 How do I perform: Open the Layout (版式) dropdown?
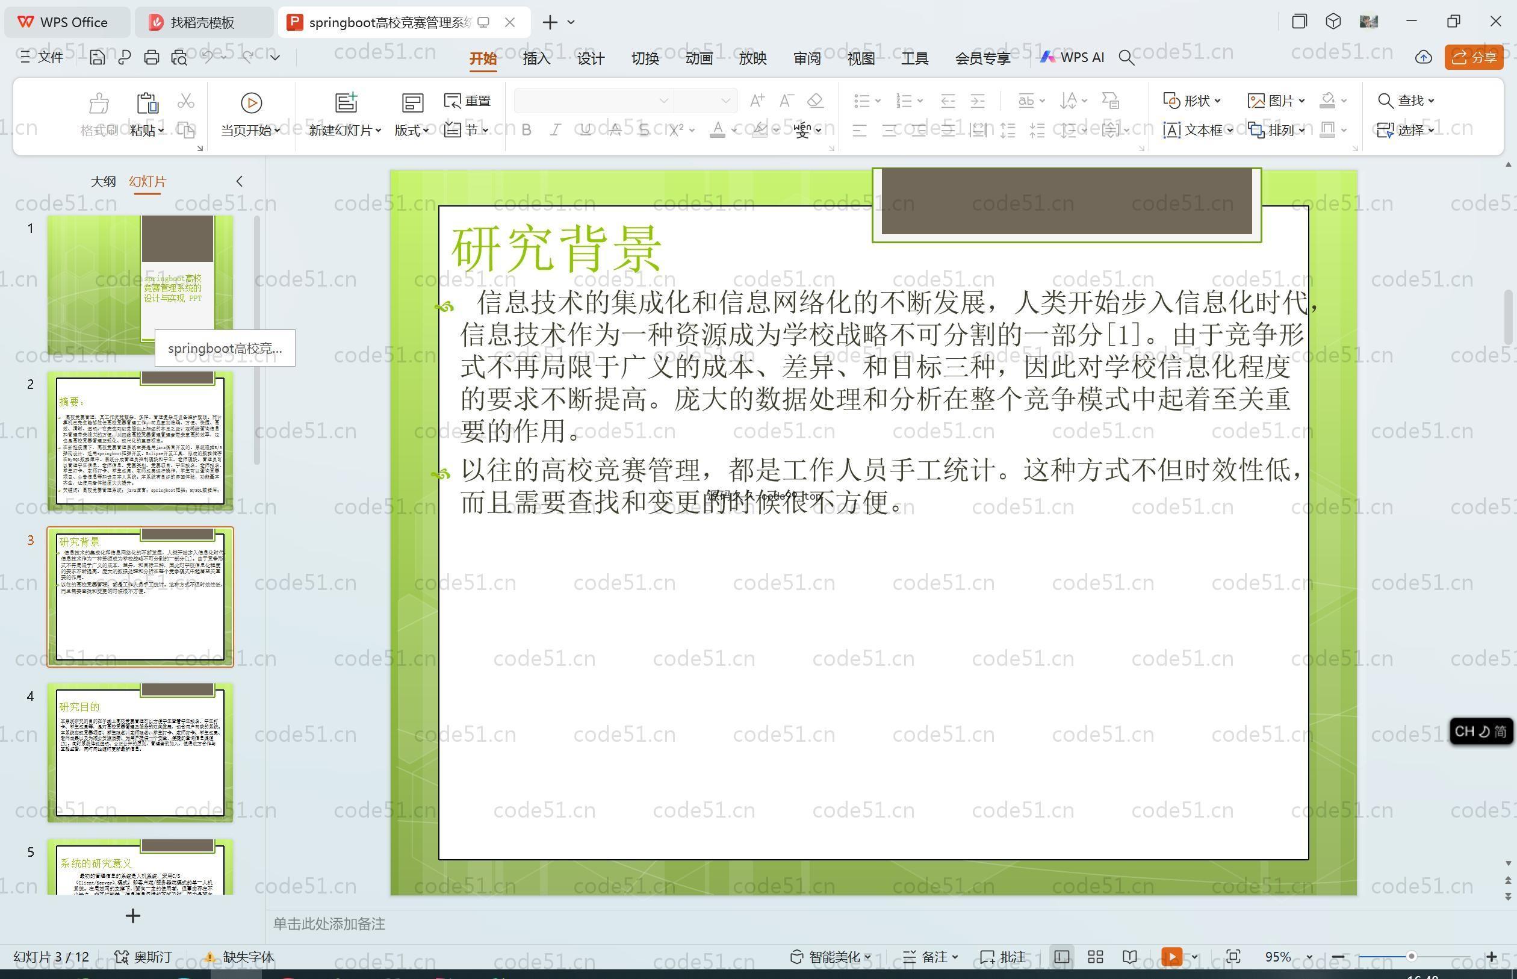pyautogui.click(x=411, y=130)
